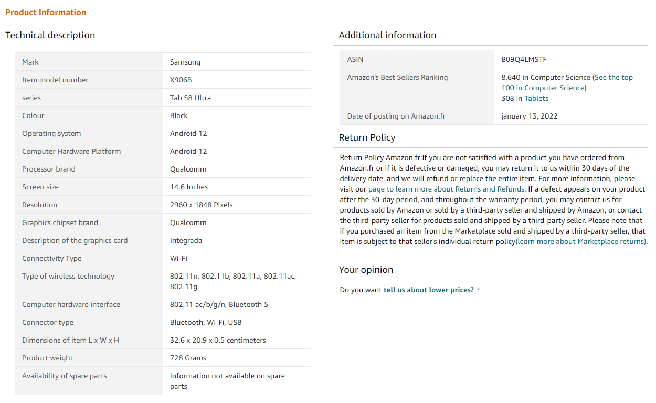Select the 'Mark' row label
The image size is (656, 403).
[30, 62]
